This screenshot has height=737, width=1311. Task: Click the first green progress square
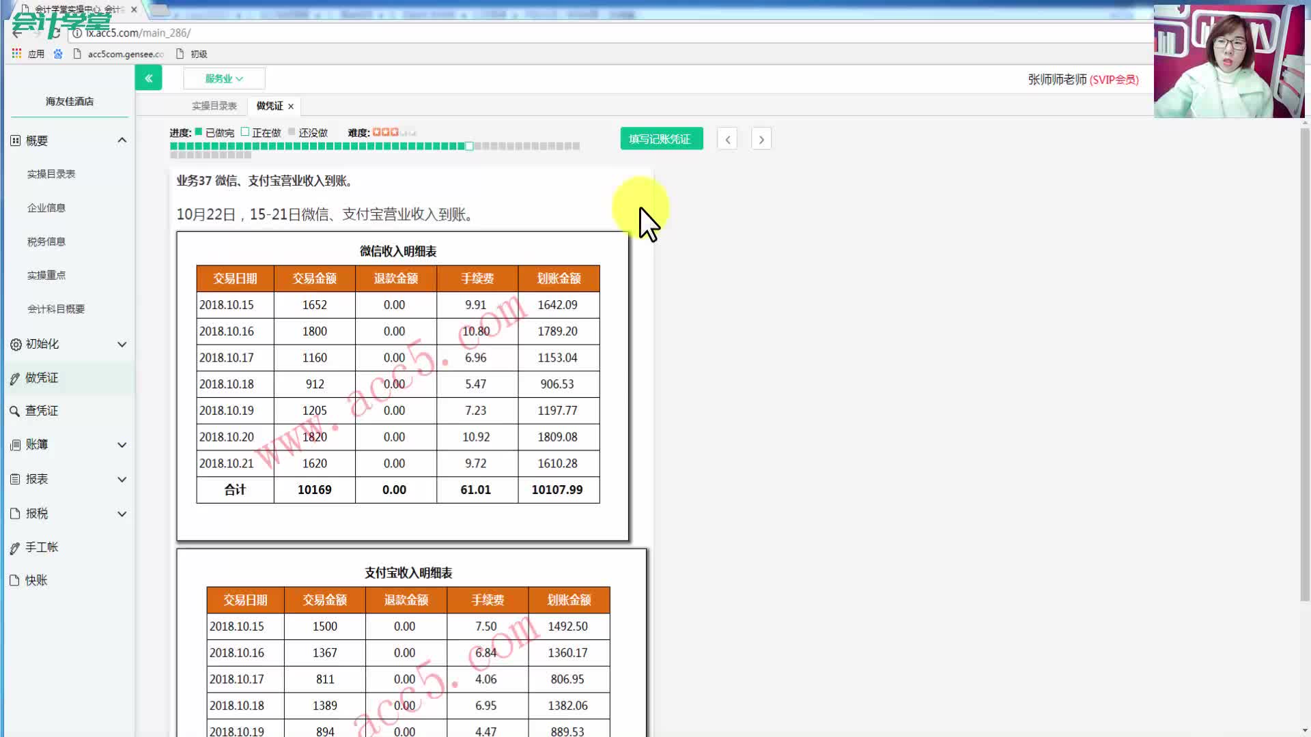[x=173, y=146]
